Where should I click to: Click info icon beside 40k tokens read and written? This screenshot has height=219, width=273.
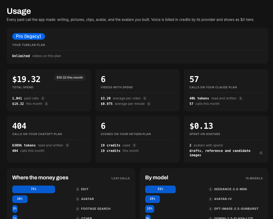point(241,98)
